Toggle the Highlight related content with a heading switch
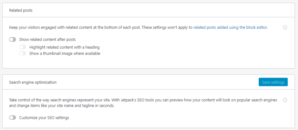This screenshot has height=130, width=298. coord(22,47)
